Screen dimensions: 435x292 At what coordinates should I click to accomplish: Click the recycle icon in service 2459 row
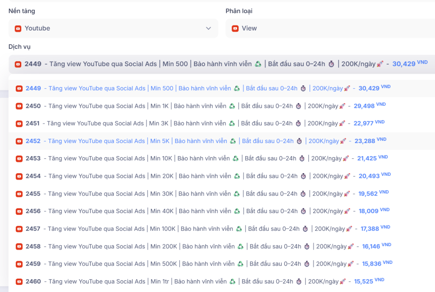pyautogui.click(x=240, y=264)
